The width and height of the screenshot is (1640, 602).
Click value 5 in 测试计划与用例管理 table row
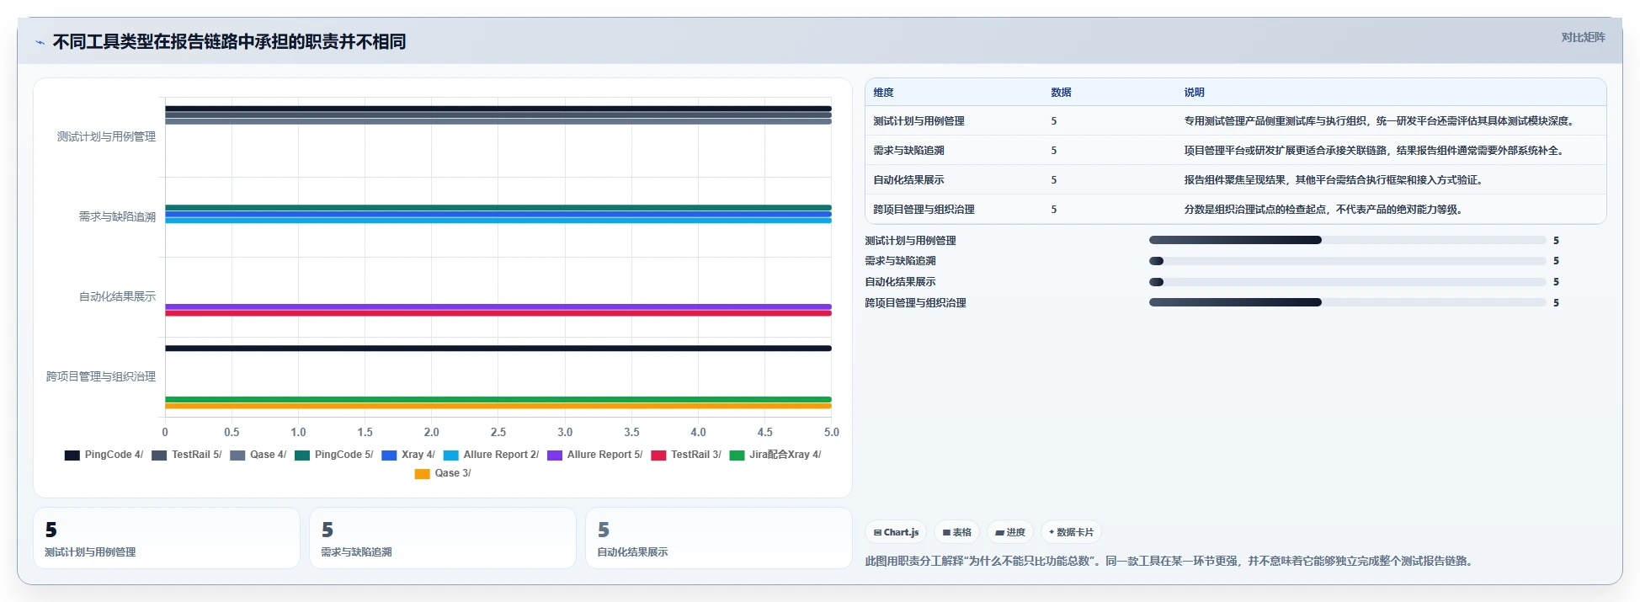1054,121
